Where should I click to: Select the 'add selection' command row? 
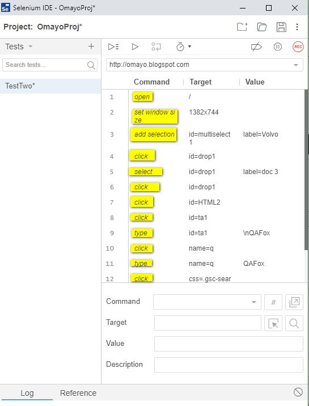point(154,134)
